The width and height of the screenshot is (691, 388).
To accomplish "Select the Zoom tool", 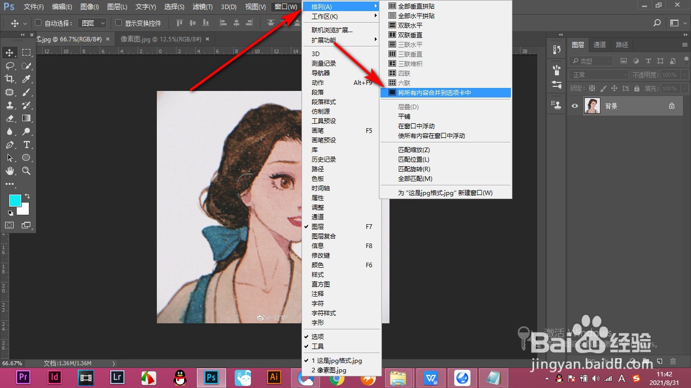I will pos(26,171).
